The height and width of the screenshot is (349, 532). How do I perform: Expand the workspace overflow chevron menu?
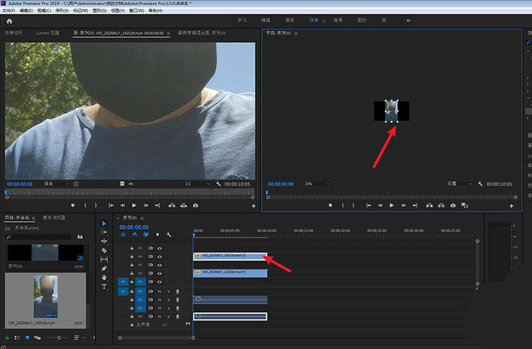[x=408, y=20]
